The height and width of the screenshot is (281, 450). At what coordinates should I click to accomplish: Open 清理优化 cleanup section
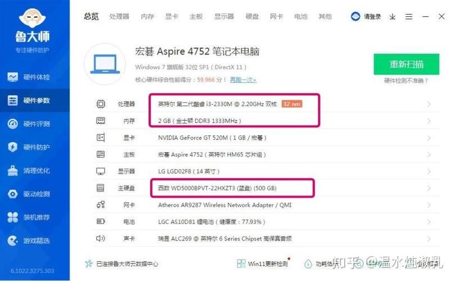pyautogui.click(x=29, y=171)
